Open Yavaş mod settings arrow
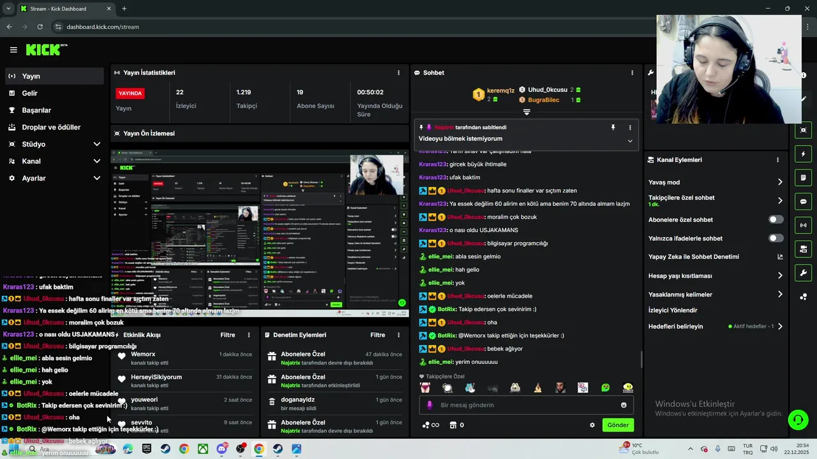 click(x=780, y=182)
